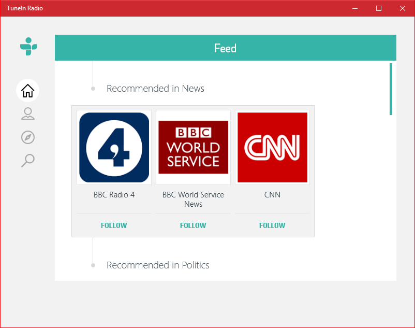Image resolution: width=415 pixels, height=328 pixels.
Task: Maximize the TuneIn Radio window
Action: 379,8
